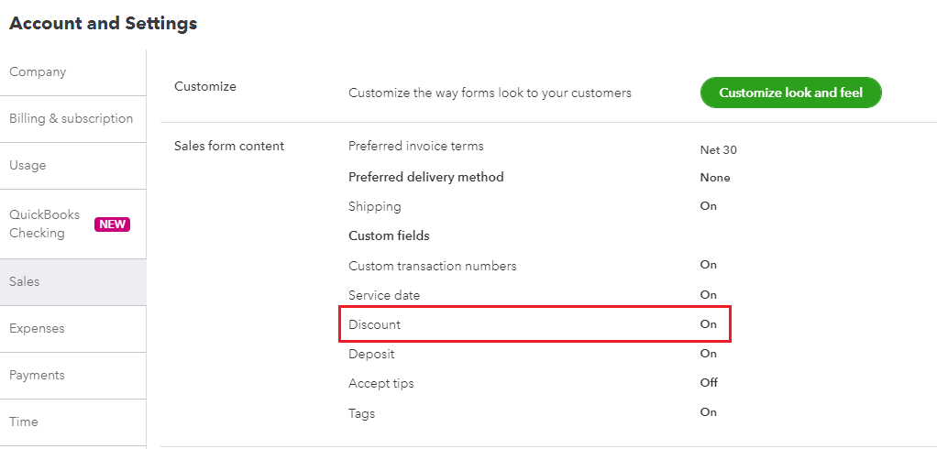
Task: Edit the Sales form content section
Action: [229, 147]
